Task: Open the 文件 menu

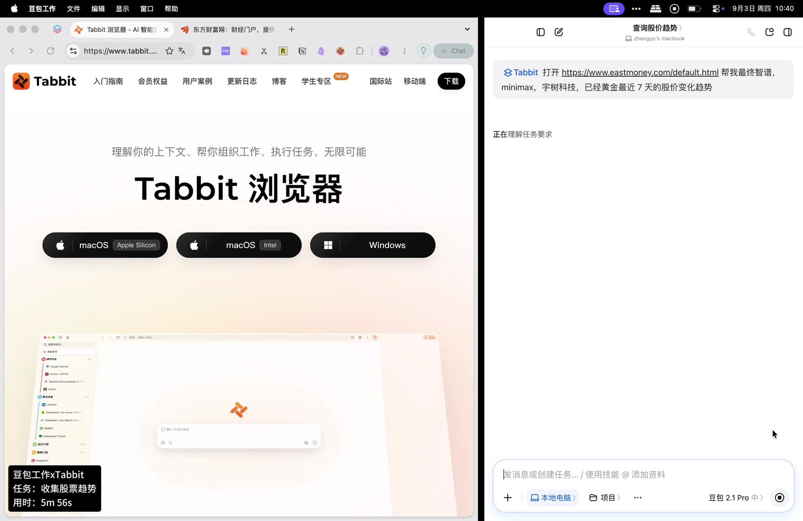Action: 73,8
